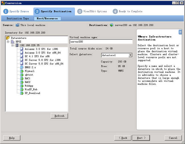Select the "WebApp" row
Screen dimensions: 185x144
(x=29, y=86)
